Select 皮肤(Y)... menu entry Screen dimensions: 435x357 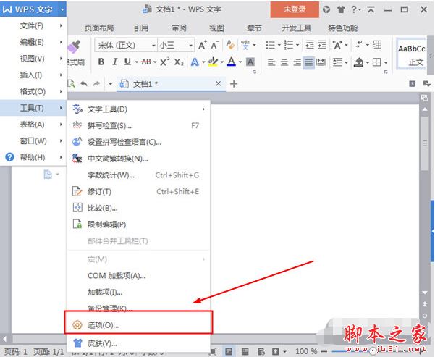[139, 343]
